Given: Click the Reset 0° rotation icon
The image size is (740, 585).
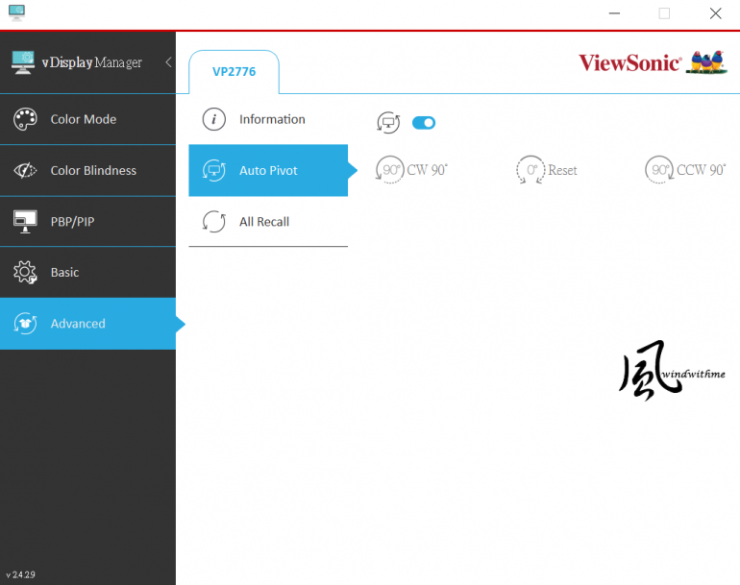Looking at the screenshot, I should pyautogui.click(x=530, y=170).
